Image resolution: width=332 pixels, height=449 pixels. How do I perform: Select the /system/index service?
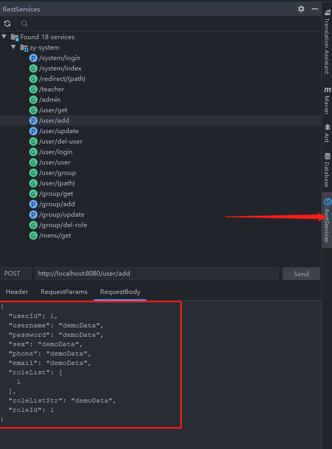(x=60, y=68)
